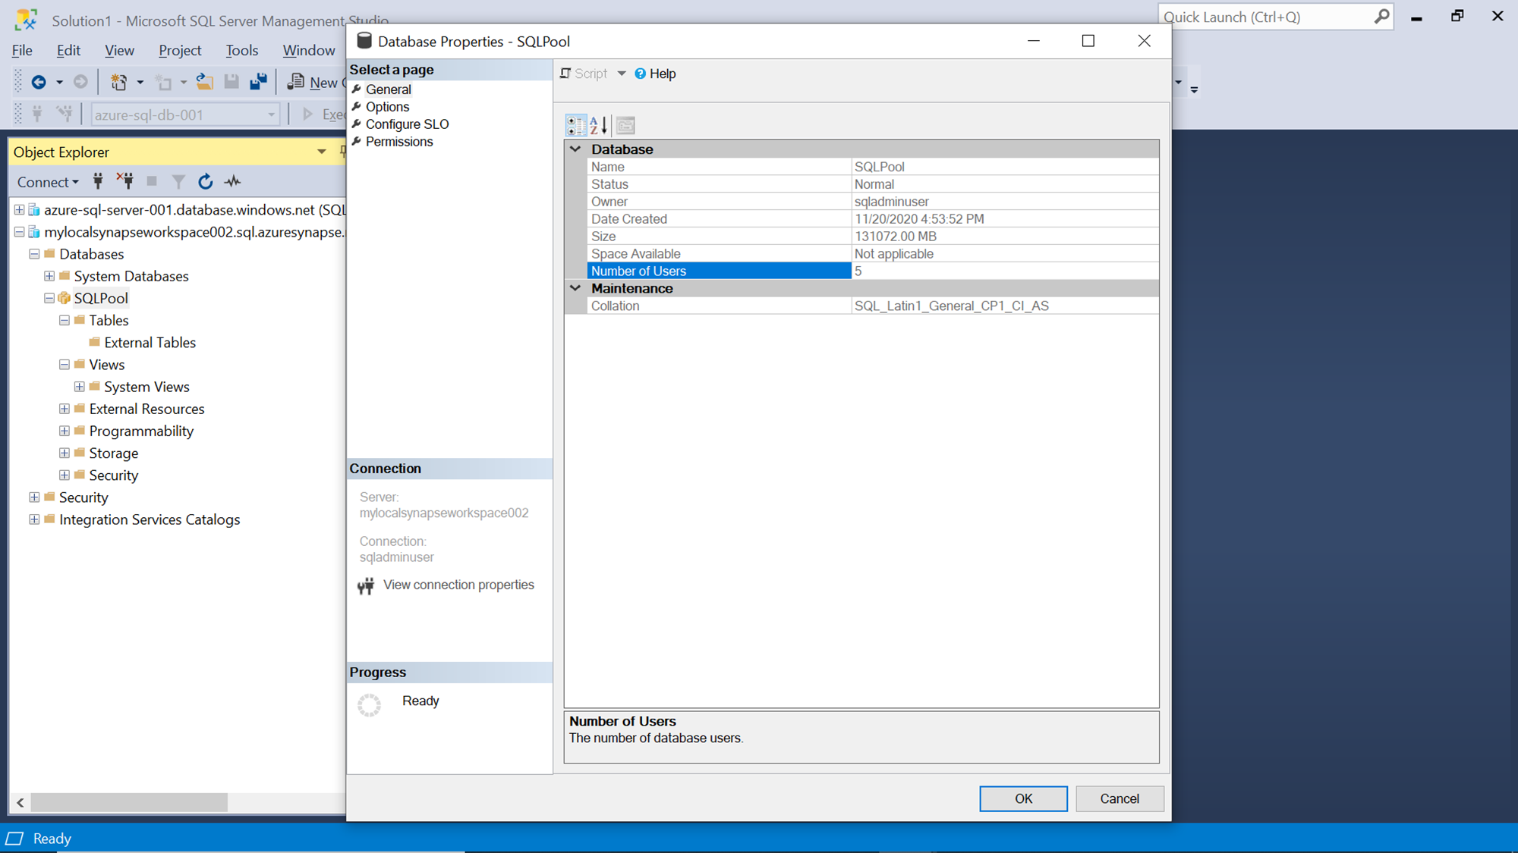Click the Alphabetical sort icon in property grid

[x=599, y=125]
